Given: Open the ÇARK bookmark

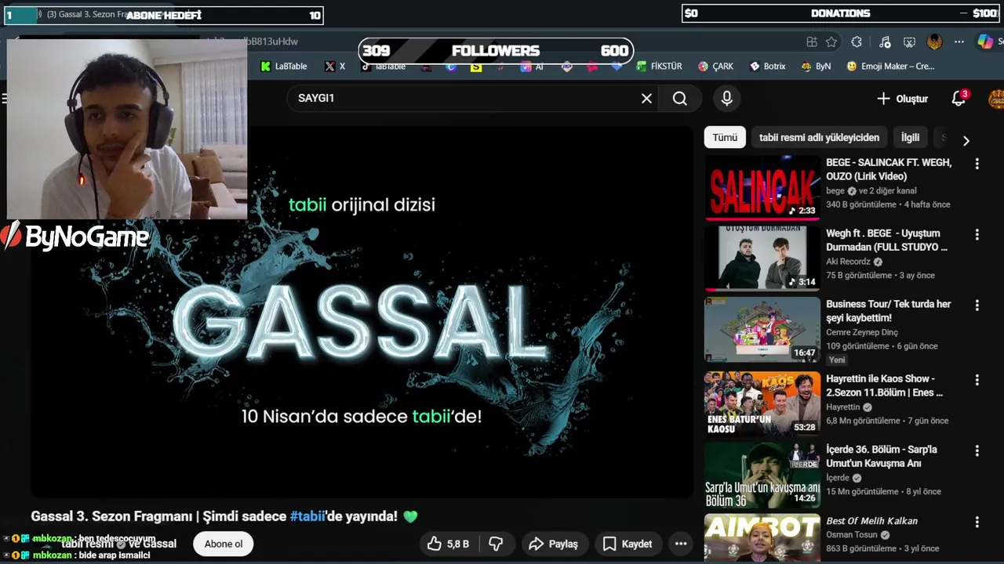Looking at the screenshot, I should pos(715,67).
